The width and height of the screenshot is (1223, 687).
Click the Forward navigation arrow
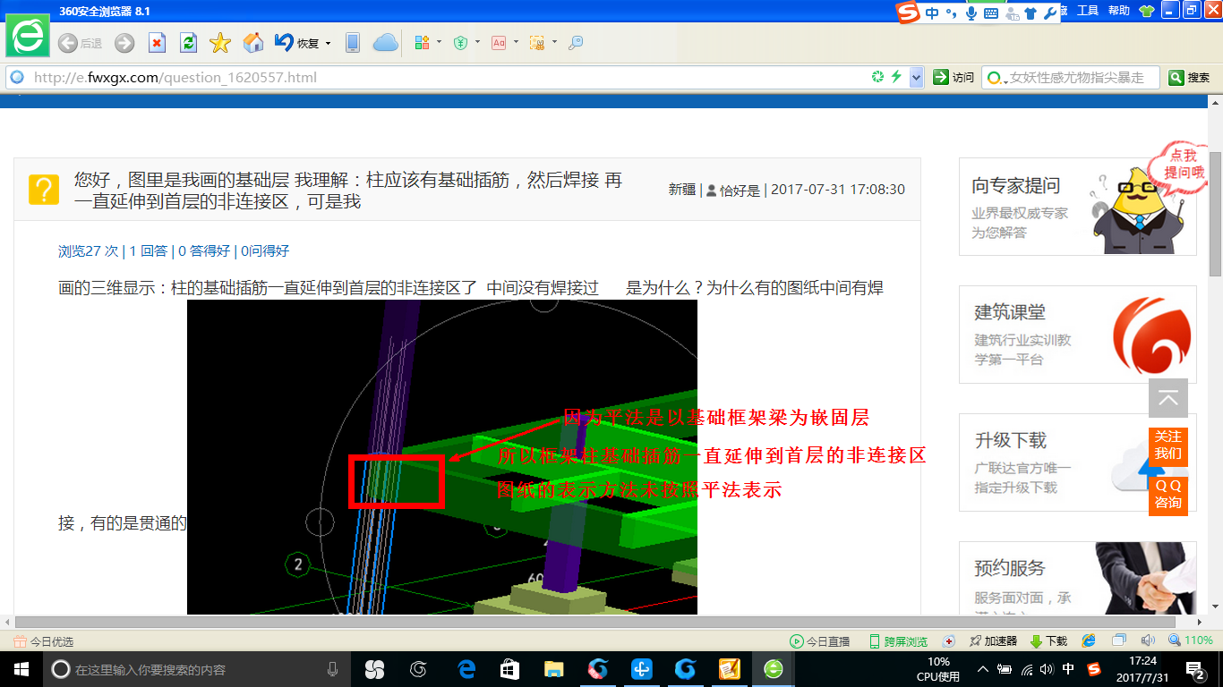click(x=124, y=43)
